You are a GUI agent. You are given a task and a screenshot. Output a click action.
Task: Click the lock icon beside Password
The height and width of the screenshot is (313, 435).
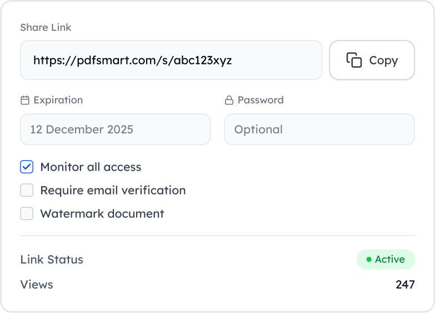228,101
